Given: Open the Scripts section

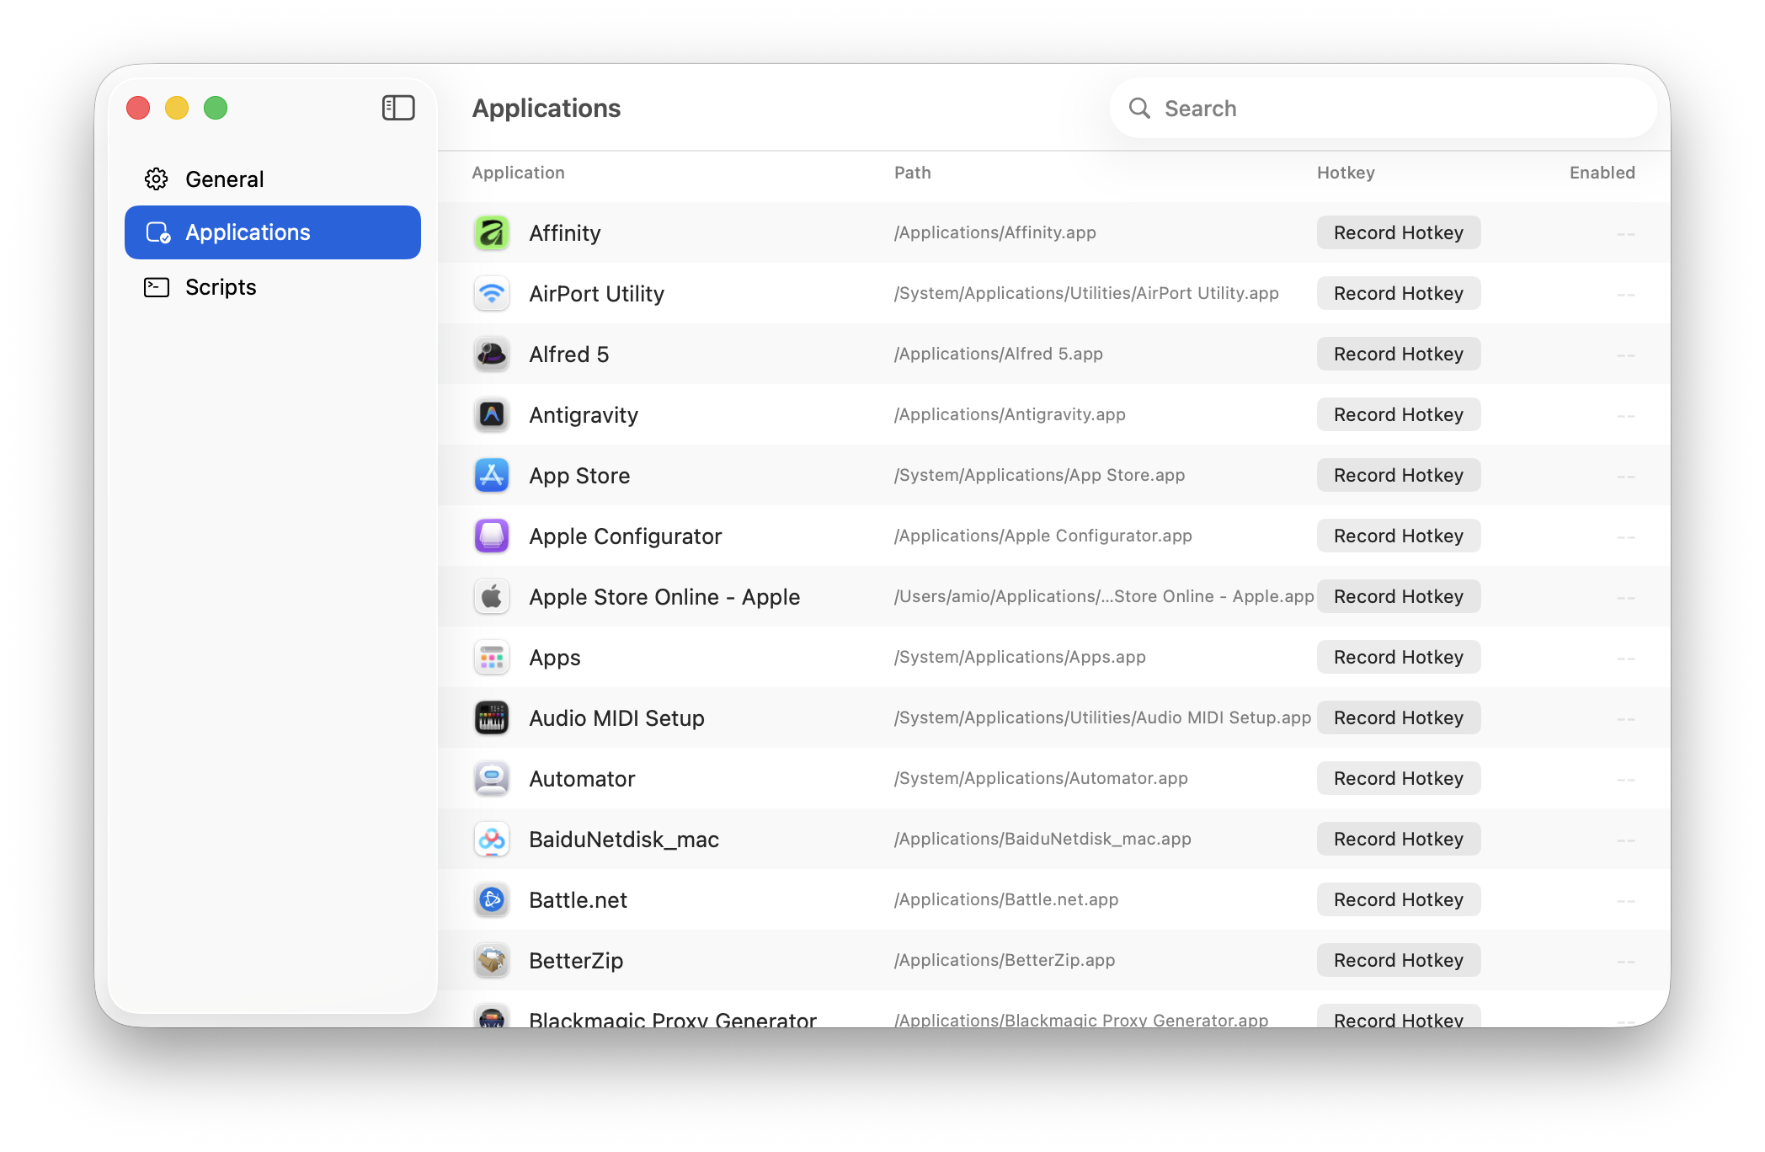Looking at the screenshot, I should click(221, 286).
